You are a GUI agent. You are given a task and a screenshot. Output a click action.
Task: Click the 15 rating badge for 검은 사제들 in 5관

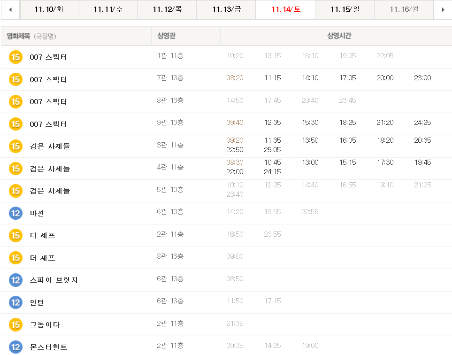coord(15,191)
